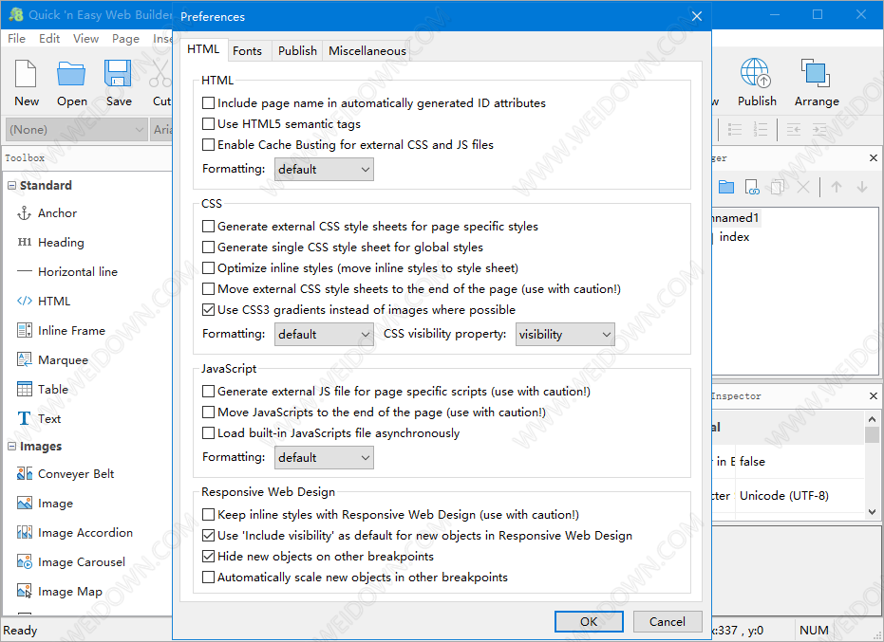Click the New document toolbar icon
Screen dimensions: 884x642
click(26, 74)
